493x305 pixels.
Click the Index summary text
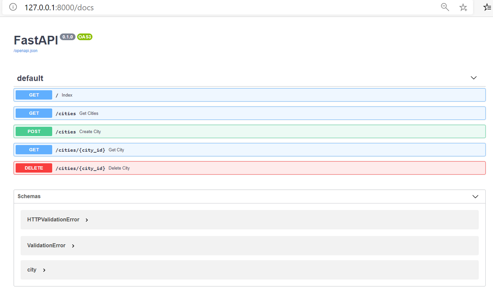(x=67, y=95)
